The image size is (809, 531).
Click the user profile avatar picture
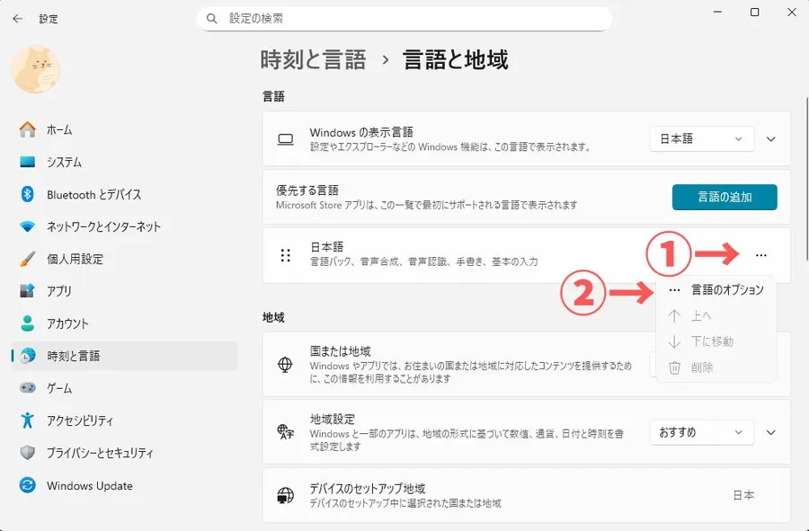36,69
